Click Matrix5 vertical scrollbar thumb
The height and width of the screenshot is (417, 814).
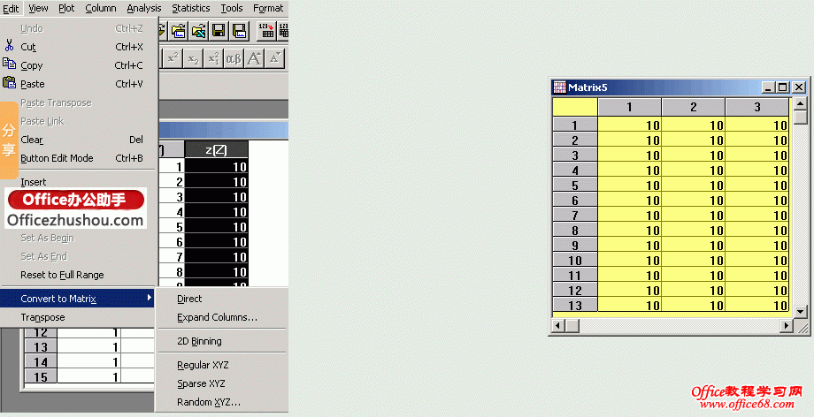click(x=801, y=117)
